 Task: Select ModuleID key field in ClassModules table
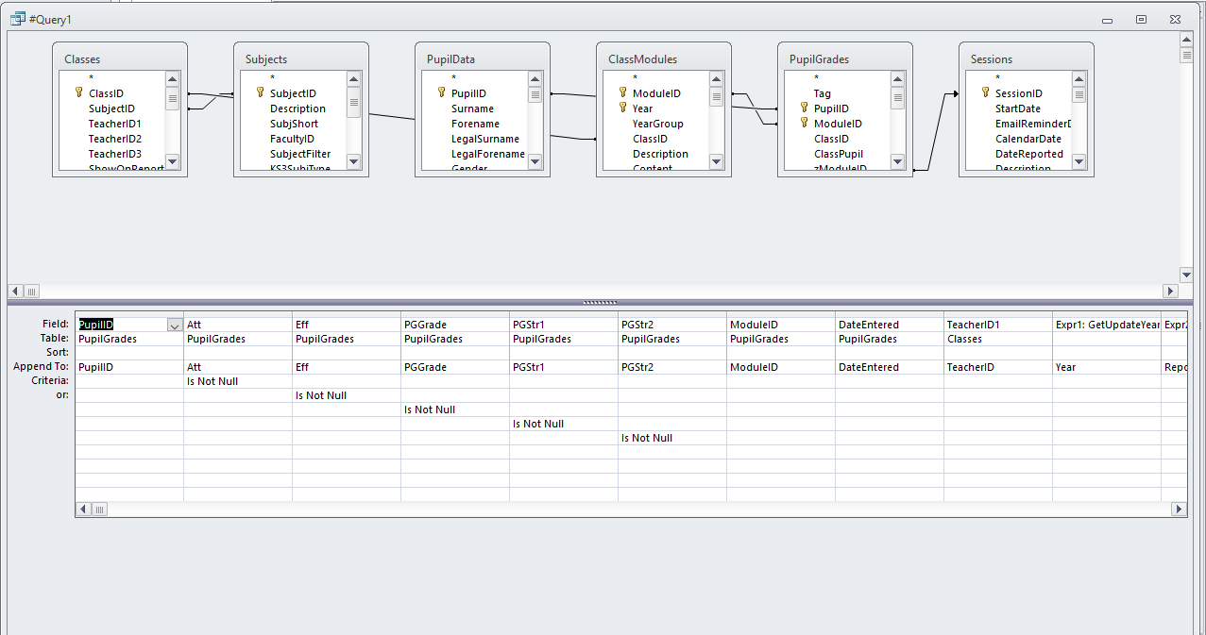tap(656, 93)
